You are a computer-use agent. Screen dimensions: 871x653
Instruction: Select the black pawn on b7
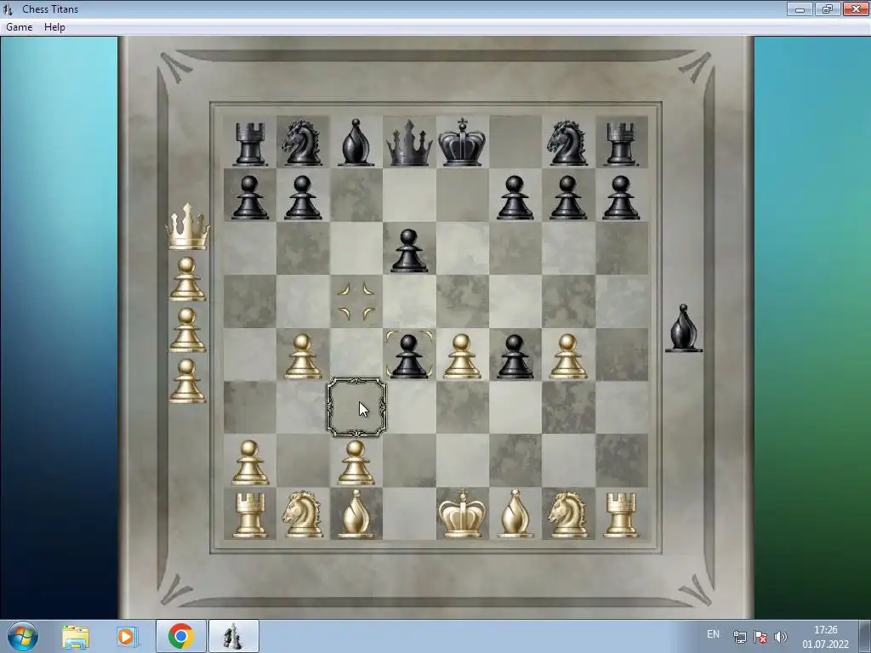click(302, 197)
